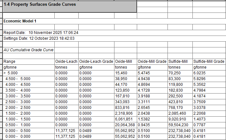Select the Sulfide-Mill value 9,020,910

pyautogui.click(x=180, y=119)
